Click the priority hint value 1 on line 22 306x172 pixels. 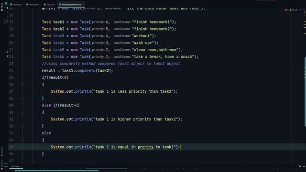point(107,57)
